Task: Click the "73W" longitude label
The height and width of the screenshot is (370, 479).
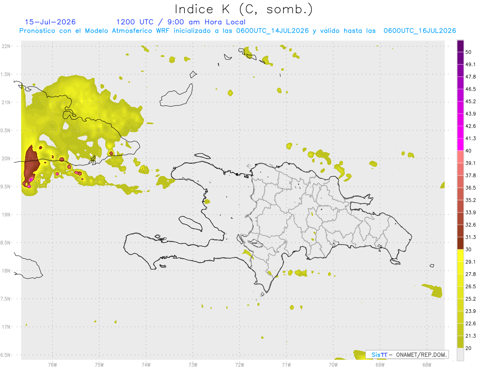Action: tap(193, 364)
